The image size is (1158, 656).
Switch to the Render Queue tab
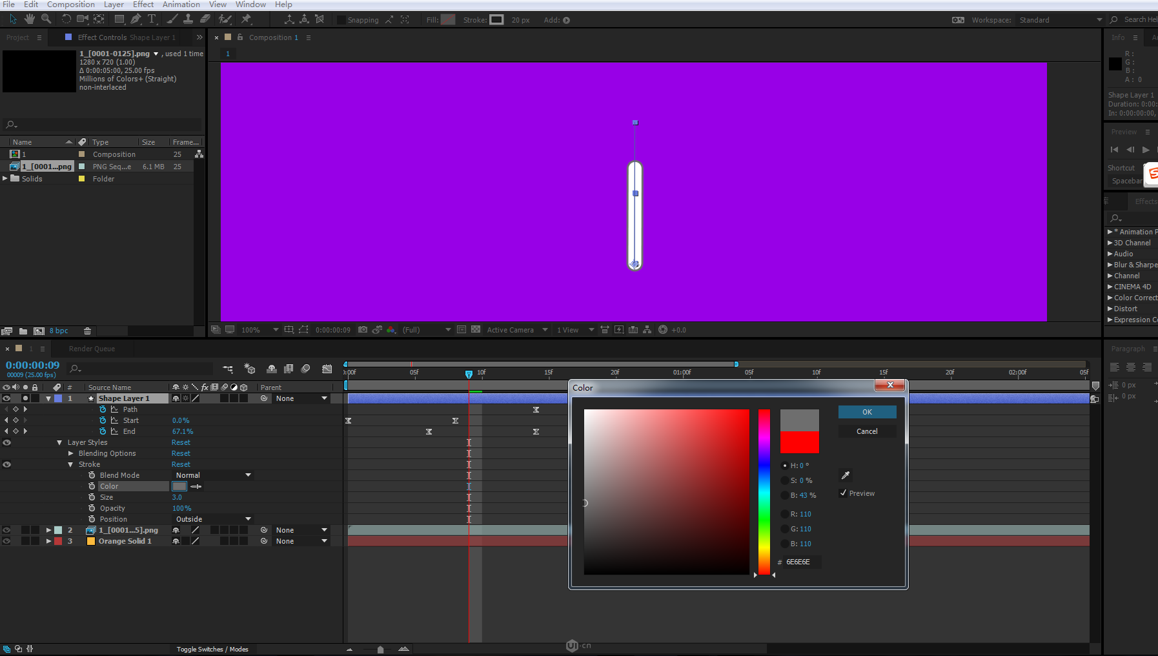point(92,349)
